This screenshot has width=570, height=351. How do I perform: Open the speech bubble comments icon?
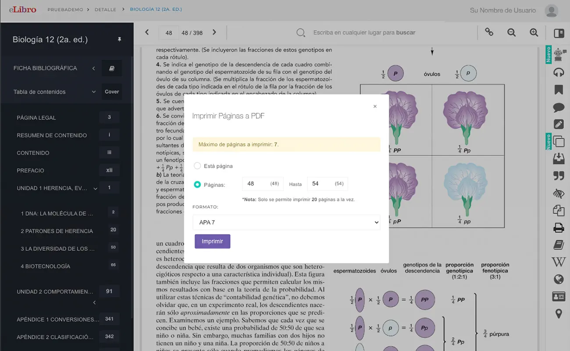pos(559,107)
